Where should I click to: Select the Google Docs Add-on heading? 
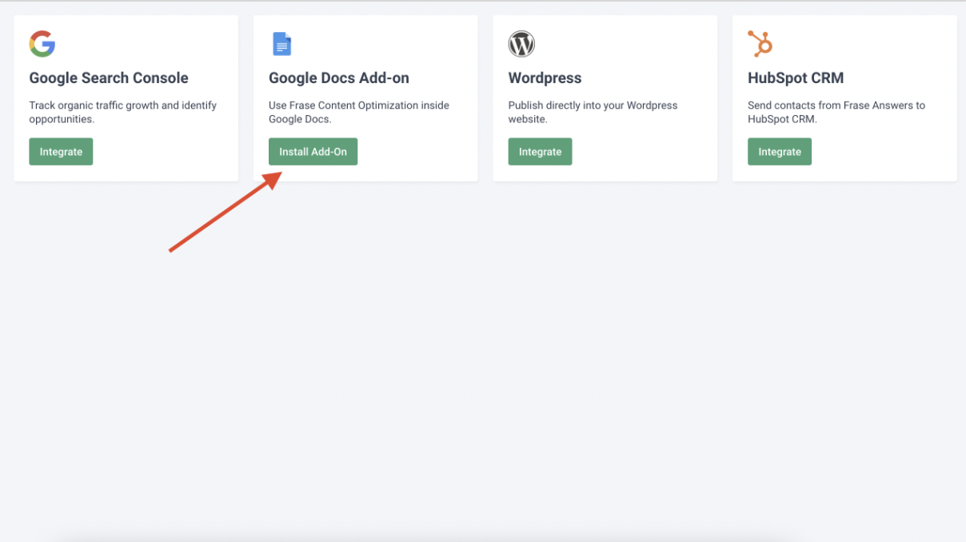tap(339, 78)
